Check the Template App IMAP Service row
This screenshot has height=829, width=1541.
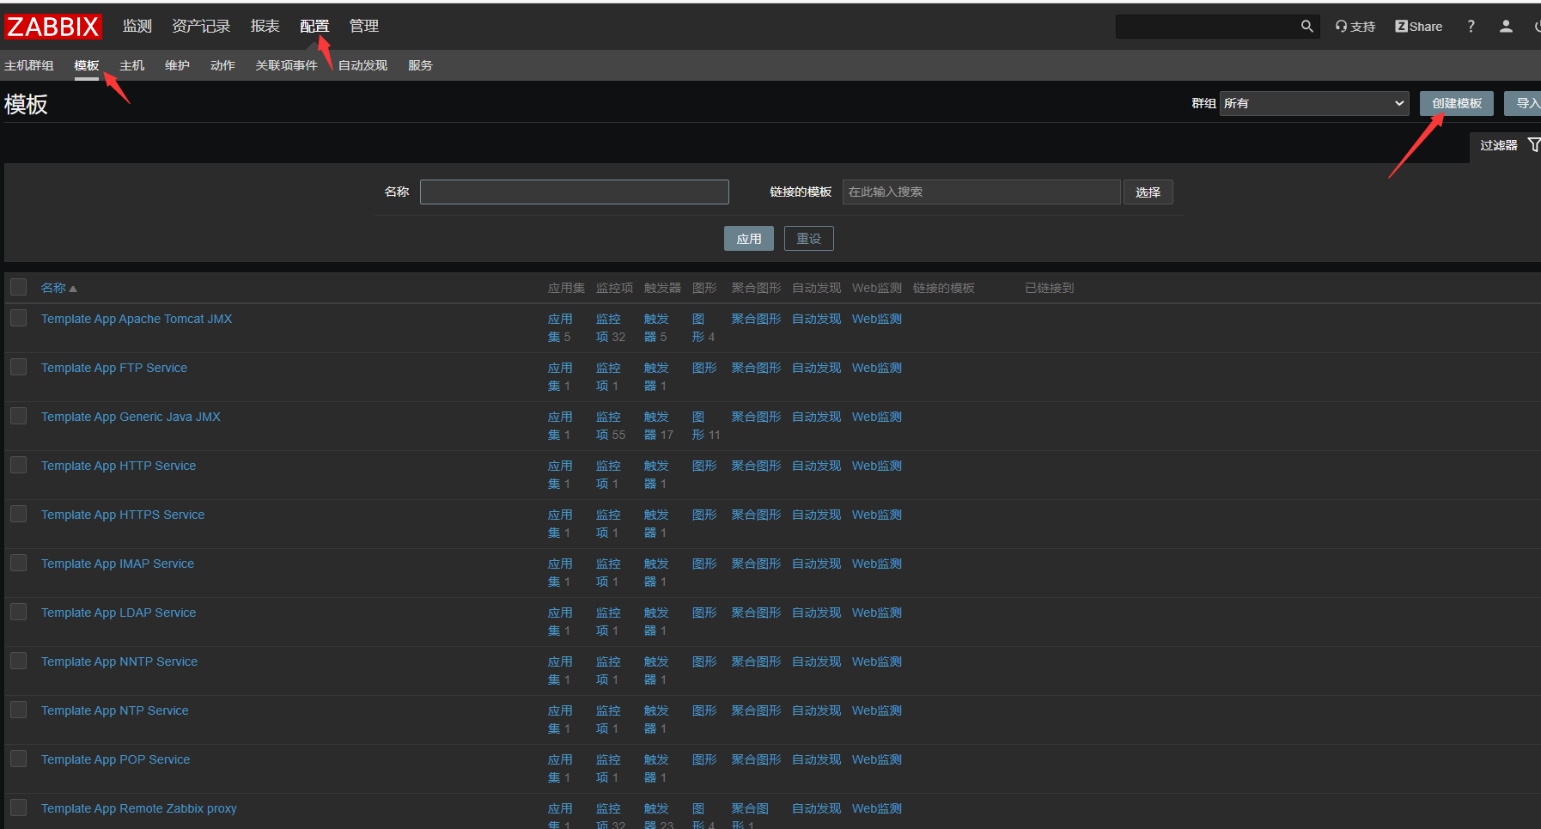(18, 563)
